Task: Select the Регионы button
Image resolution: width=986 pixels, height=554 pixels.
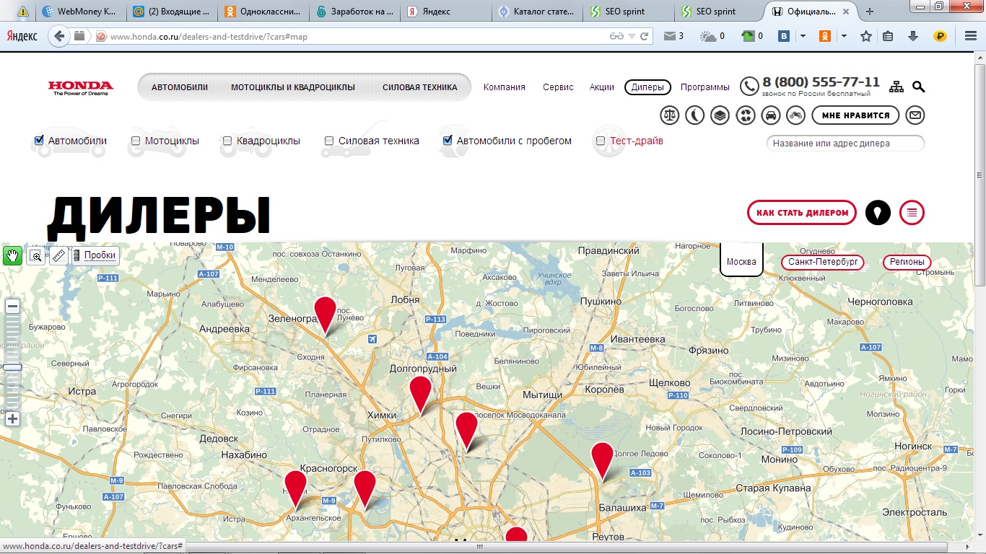Action: [907, 262]
